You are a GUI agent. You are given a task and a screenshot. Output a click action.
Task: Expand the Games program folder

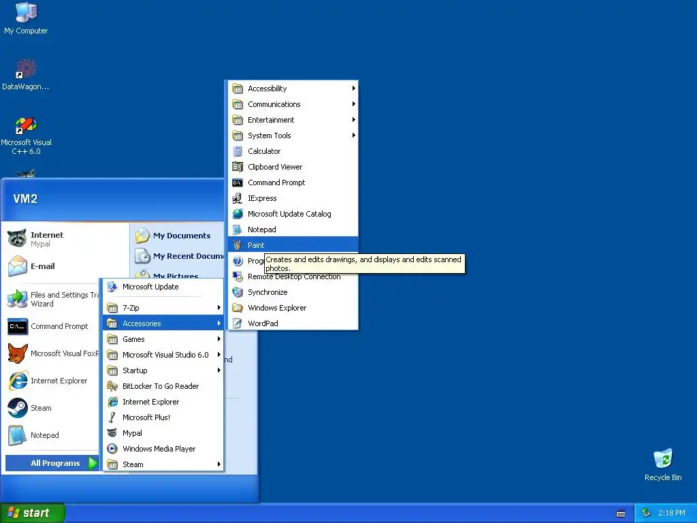(x=163, y=339)
